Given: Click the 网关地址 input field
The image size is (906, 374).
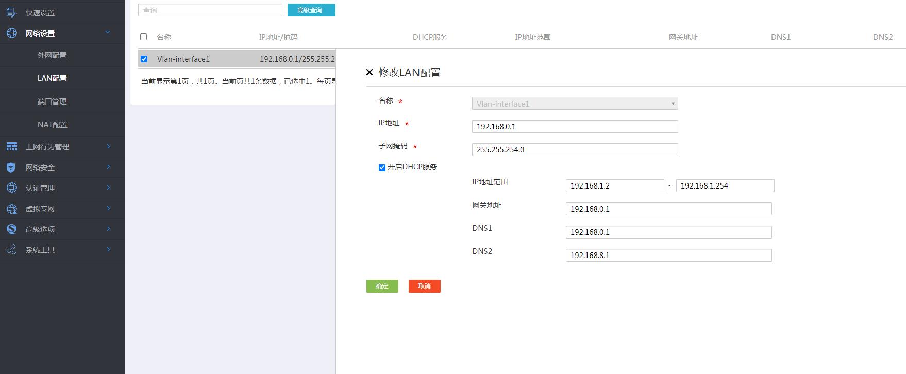Looking at the screenshot, I should (668, 209).
